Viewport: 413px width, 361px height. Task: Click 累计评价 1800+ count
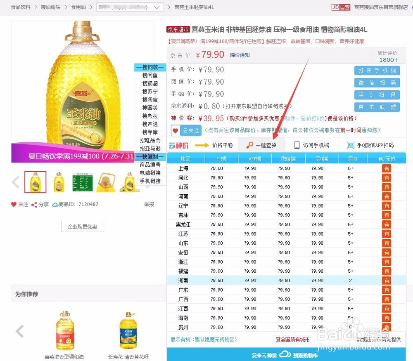pyautogui.click(x=389, y=60)
